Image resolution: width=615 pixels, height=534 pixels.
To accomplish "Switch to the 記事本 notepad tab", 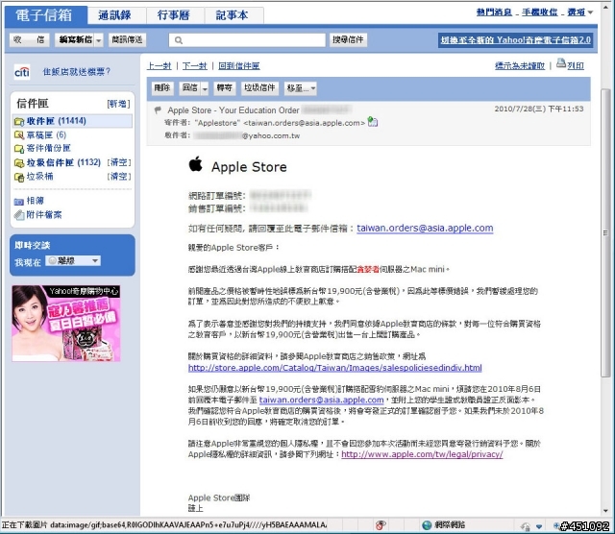I will tap(233, 15).
